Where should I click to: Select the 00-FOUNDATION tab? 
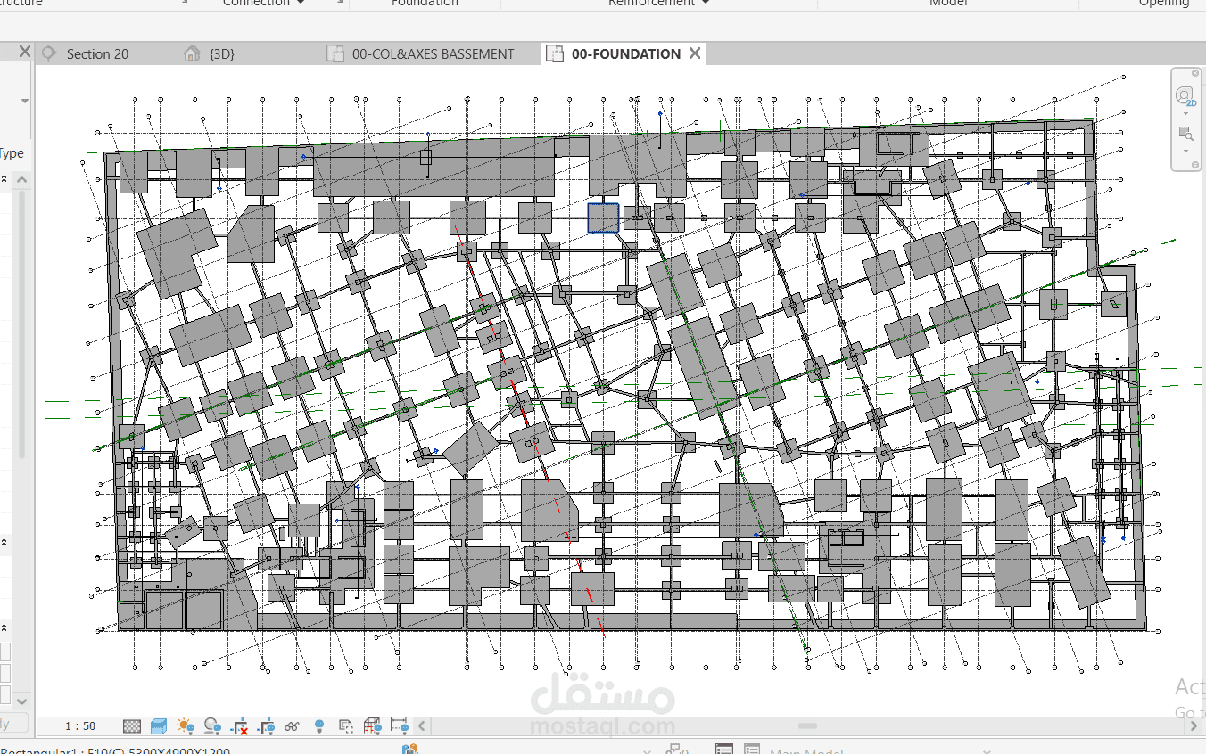pos(625,53)
